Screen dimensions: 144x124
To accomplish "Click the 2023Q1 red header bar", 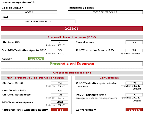I will pos(72,29).
